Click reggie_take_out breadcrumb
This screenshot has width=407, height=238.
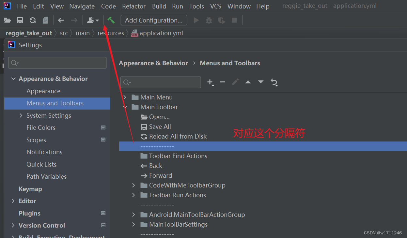[29, 33]
